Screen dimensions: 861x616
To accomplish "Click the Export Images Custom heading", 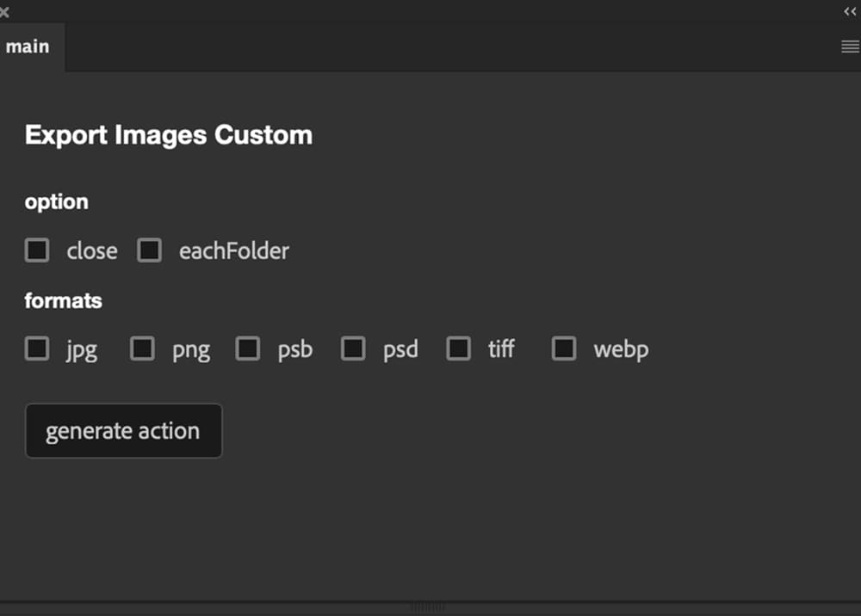I will click(169, 135).
